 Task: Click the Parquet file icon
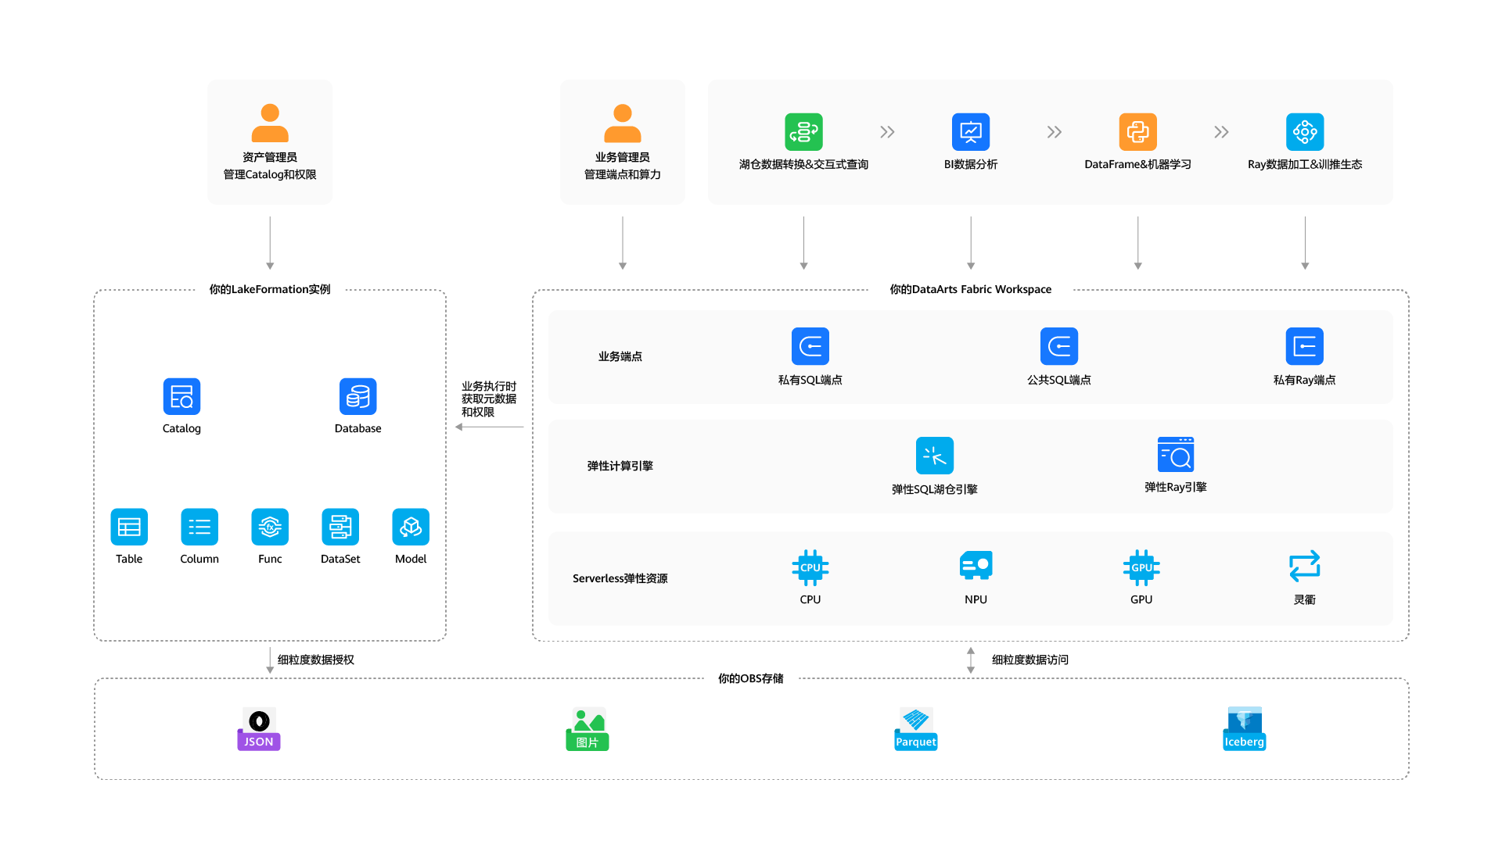pyautogui.click(x=915, y=729)
